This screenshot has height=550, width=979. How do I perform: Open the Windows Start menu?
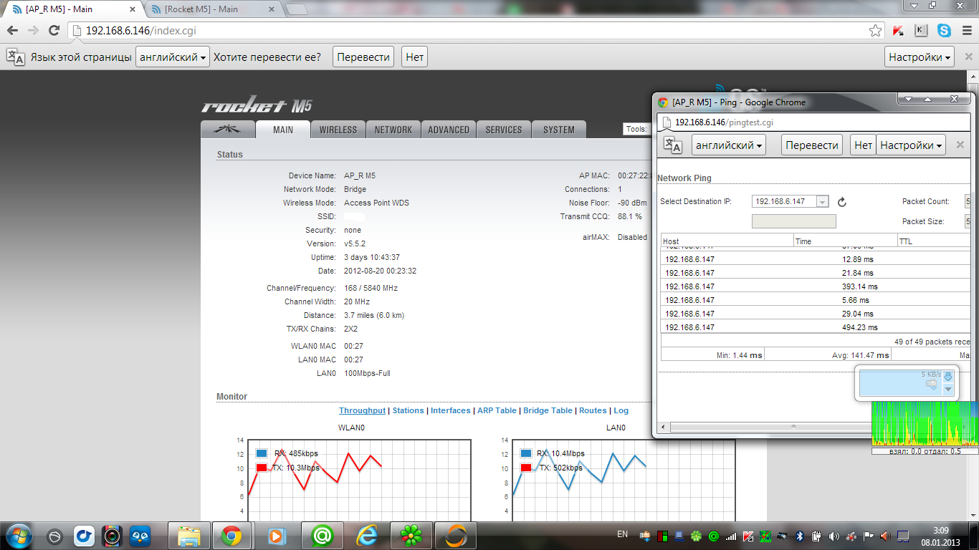pyautogui.click(x=18, y=535)
